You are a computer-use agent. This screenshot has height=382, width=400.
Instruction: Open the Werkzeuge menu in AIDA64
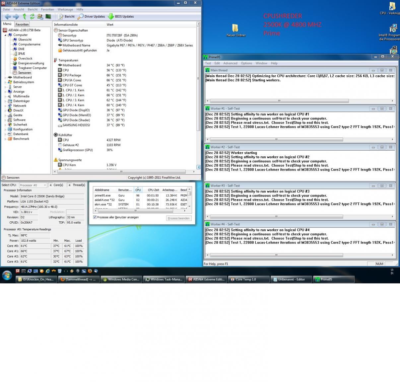(65, 9)
